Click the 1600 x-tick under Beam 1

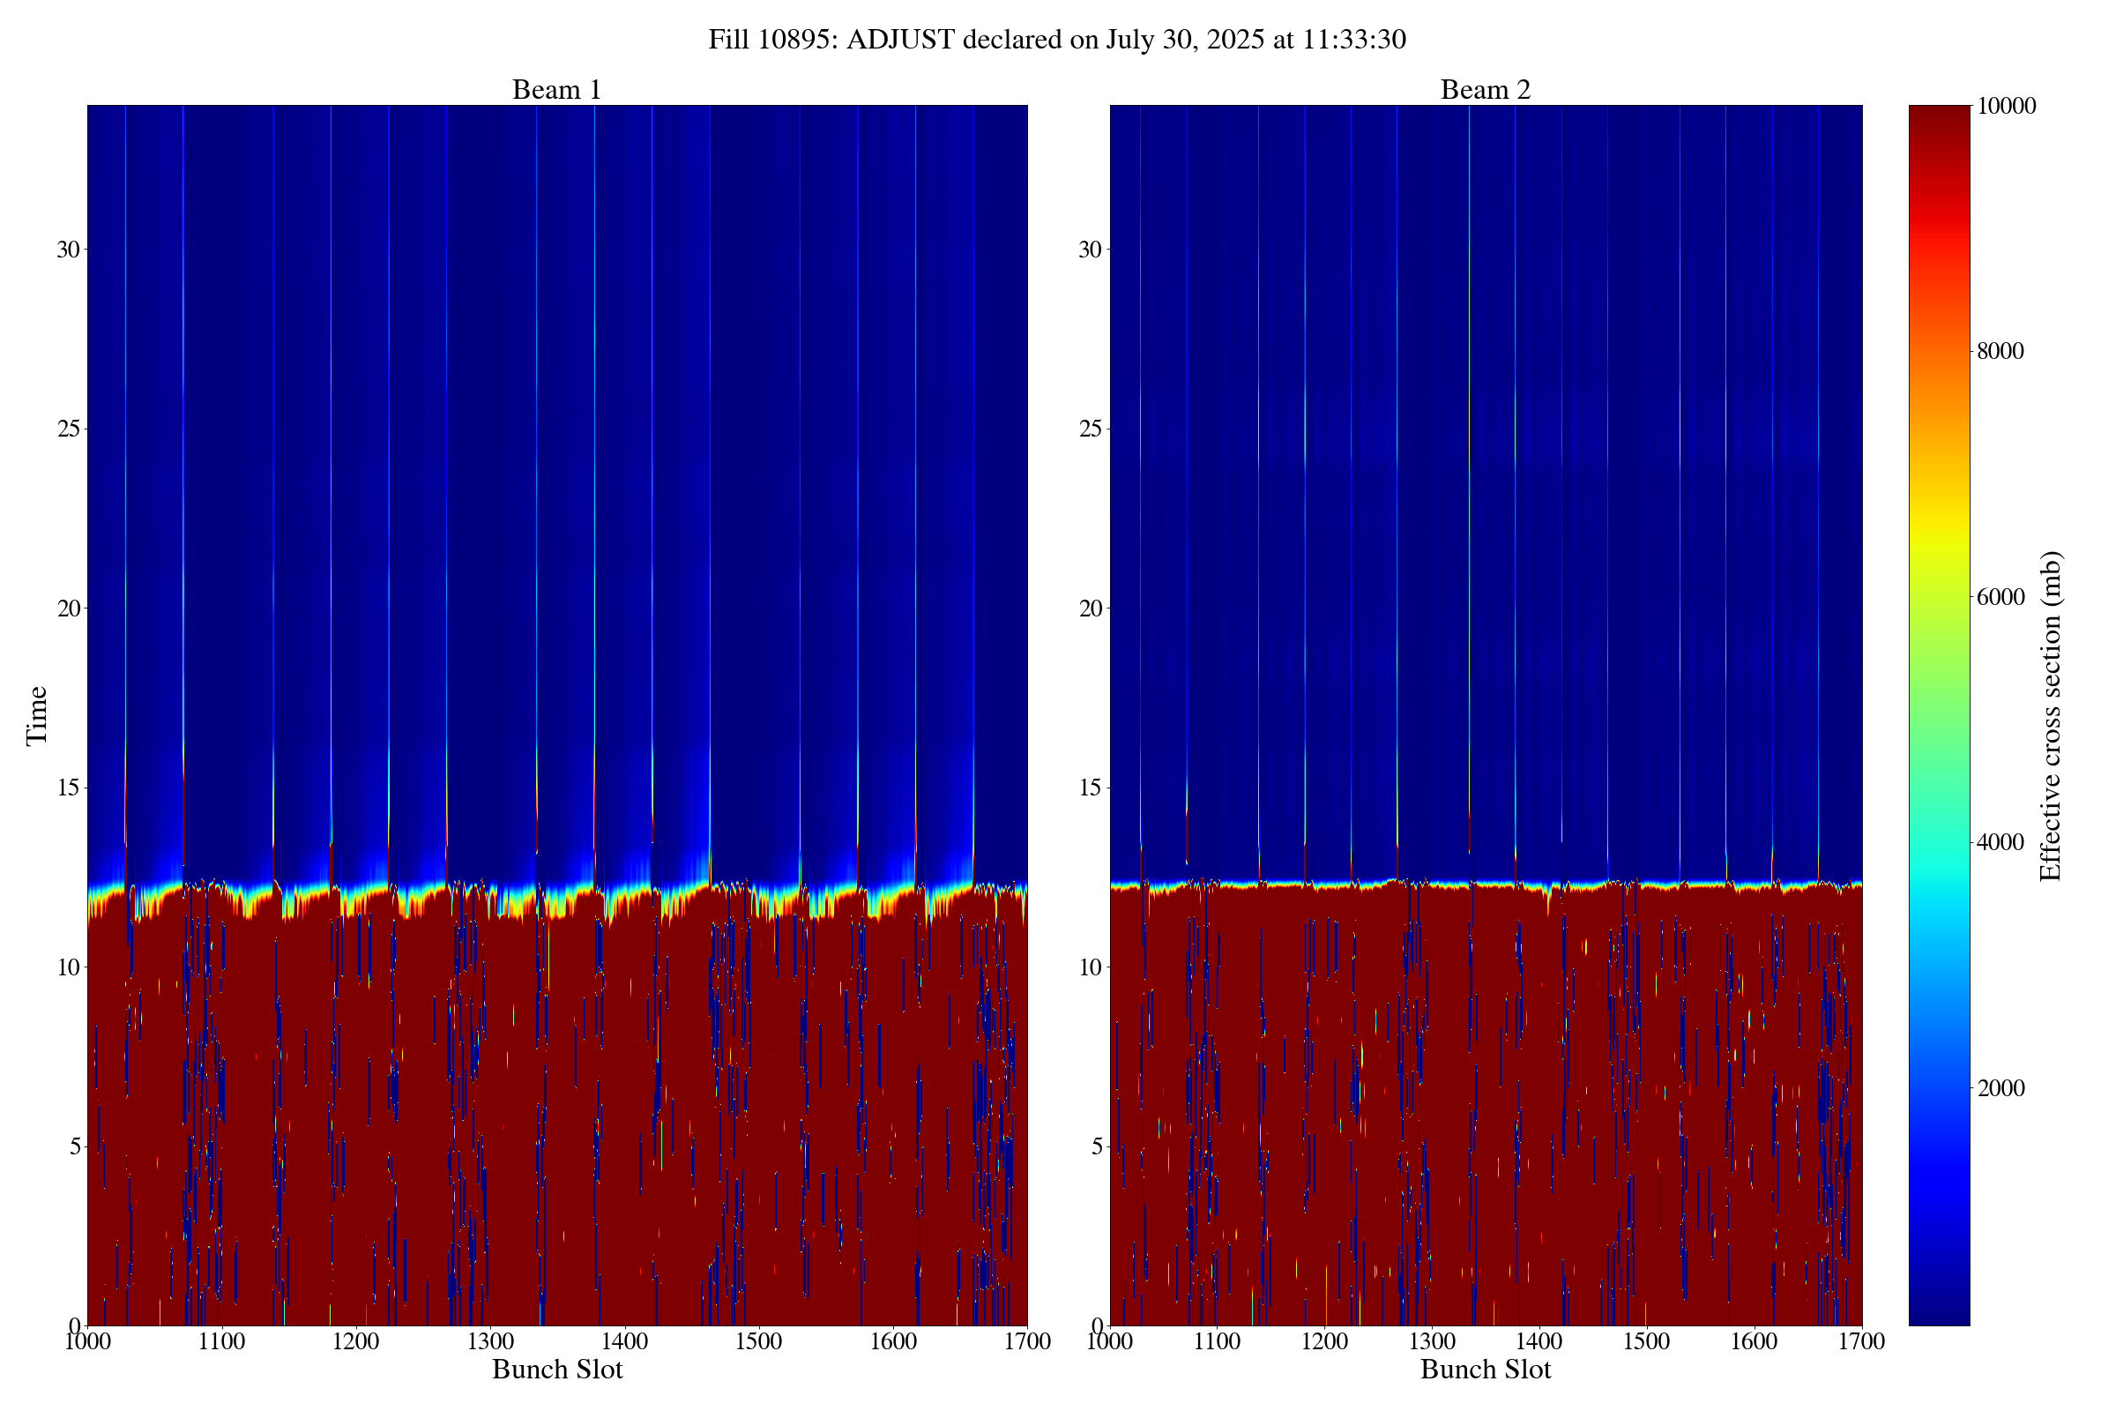892,1341
